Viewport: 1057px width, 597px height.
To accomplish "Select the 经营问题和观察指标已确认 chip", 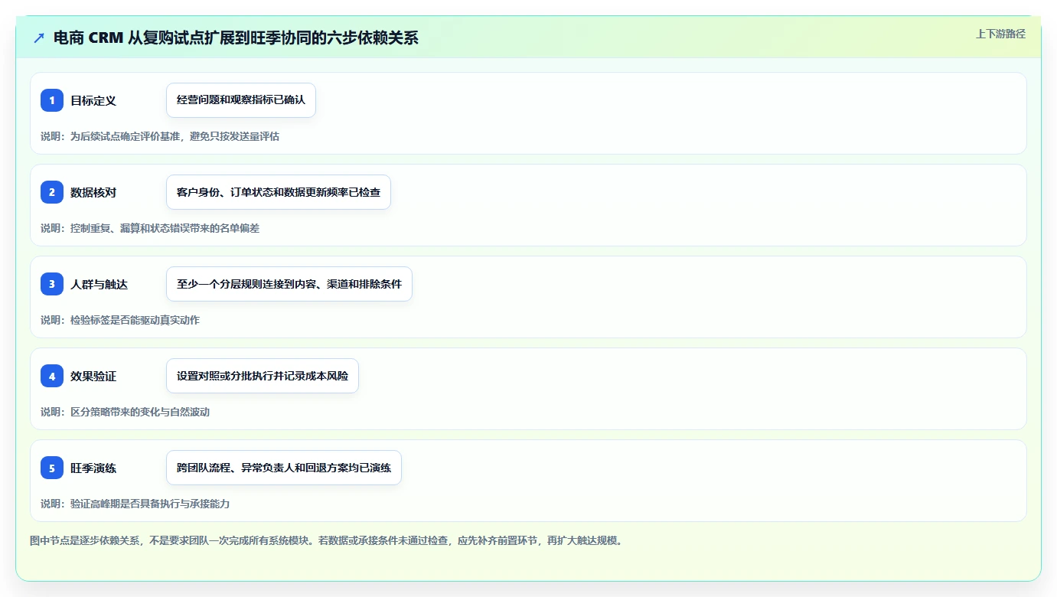I will coord(241,100).
